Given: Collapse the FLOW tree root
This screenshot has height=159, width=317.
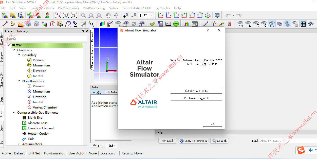Looking at the screenshot, I should 9,45.
